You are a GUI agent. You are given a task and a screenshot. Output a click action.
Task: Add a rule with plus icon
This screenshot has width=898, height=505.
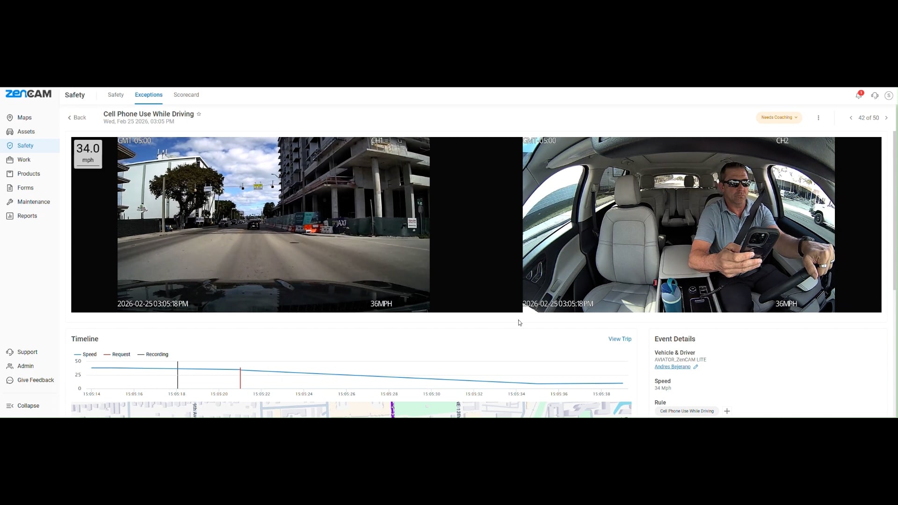click(x=727, y=411)
